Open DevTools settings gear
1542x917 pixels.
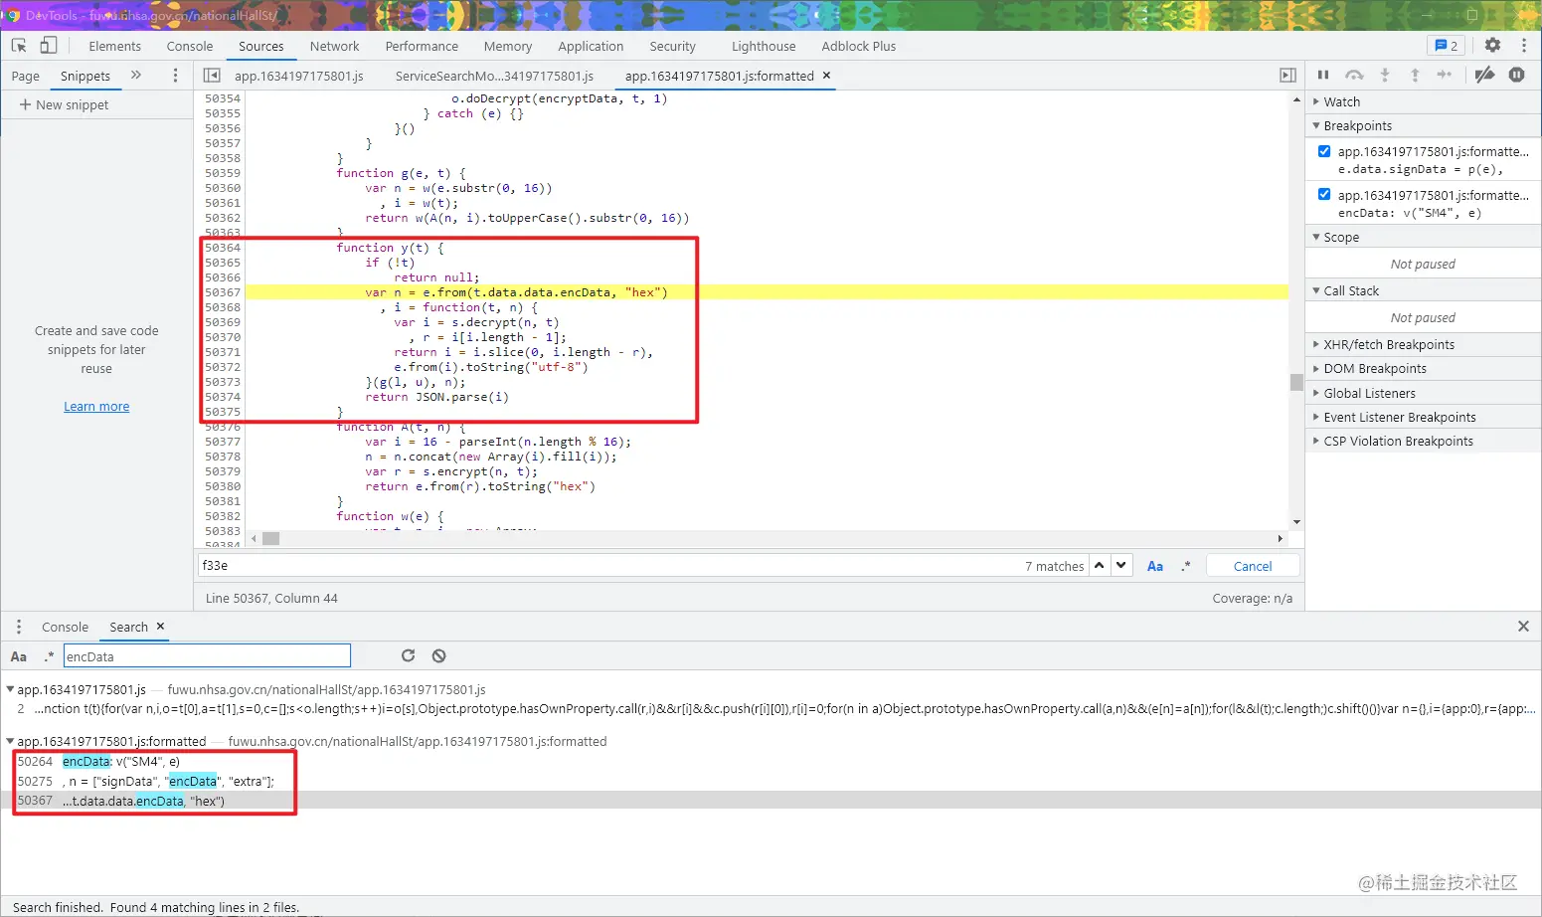click(1492, 46)
